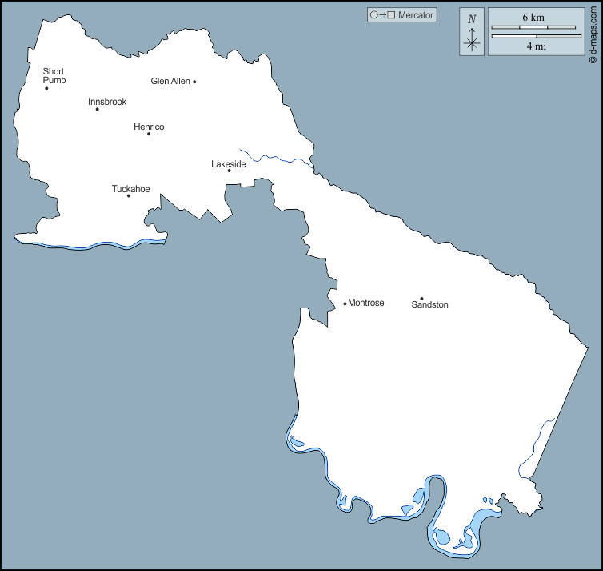Click the Glen Allen label
603x571 pixels.
(170, 81)
